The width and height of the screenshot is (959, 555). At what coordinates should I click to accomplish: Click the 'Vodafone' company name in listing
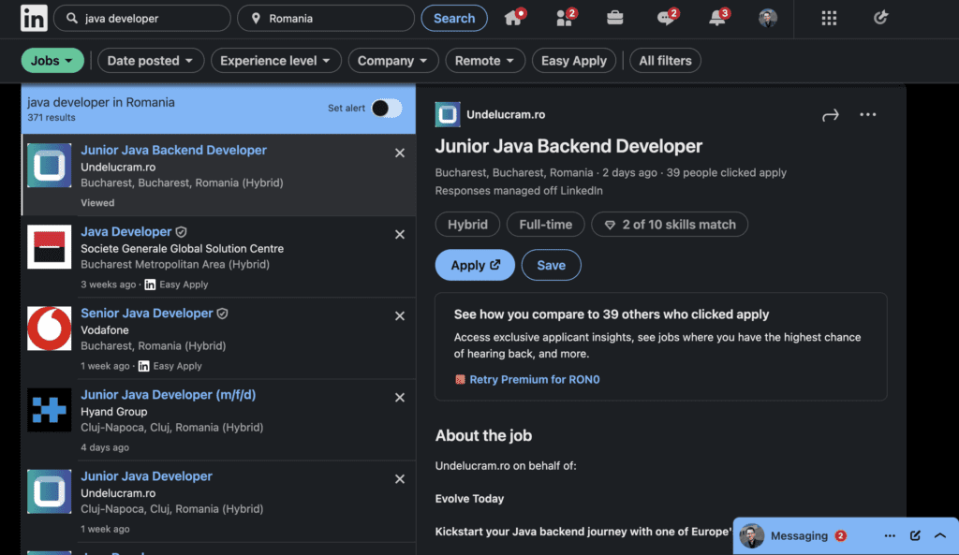(105, 330)
